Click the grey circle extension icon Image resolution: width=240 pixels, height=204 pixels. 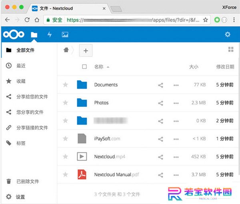pyautogui.click(x=224, y=20)
